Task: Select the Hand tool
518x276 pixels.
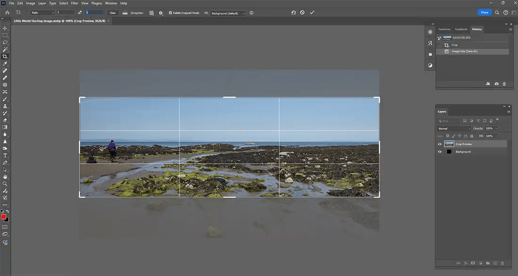Action: click(x=5, y=177)
